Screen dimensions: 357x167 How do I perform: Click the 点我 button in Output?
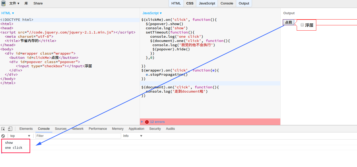(x=289, y=22)
